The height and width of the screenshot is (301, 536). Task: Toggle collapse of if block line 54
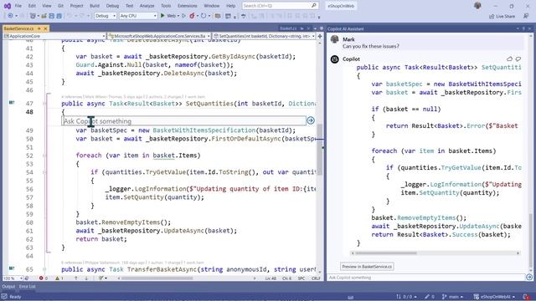(x=44, y=172)
